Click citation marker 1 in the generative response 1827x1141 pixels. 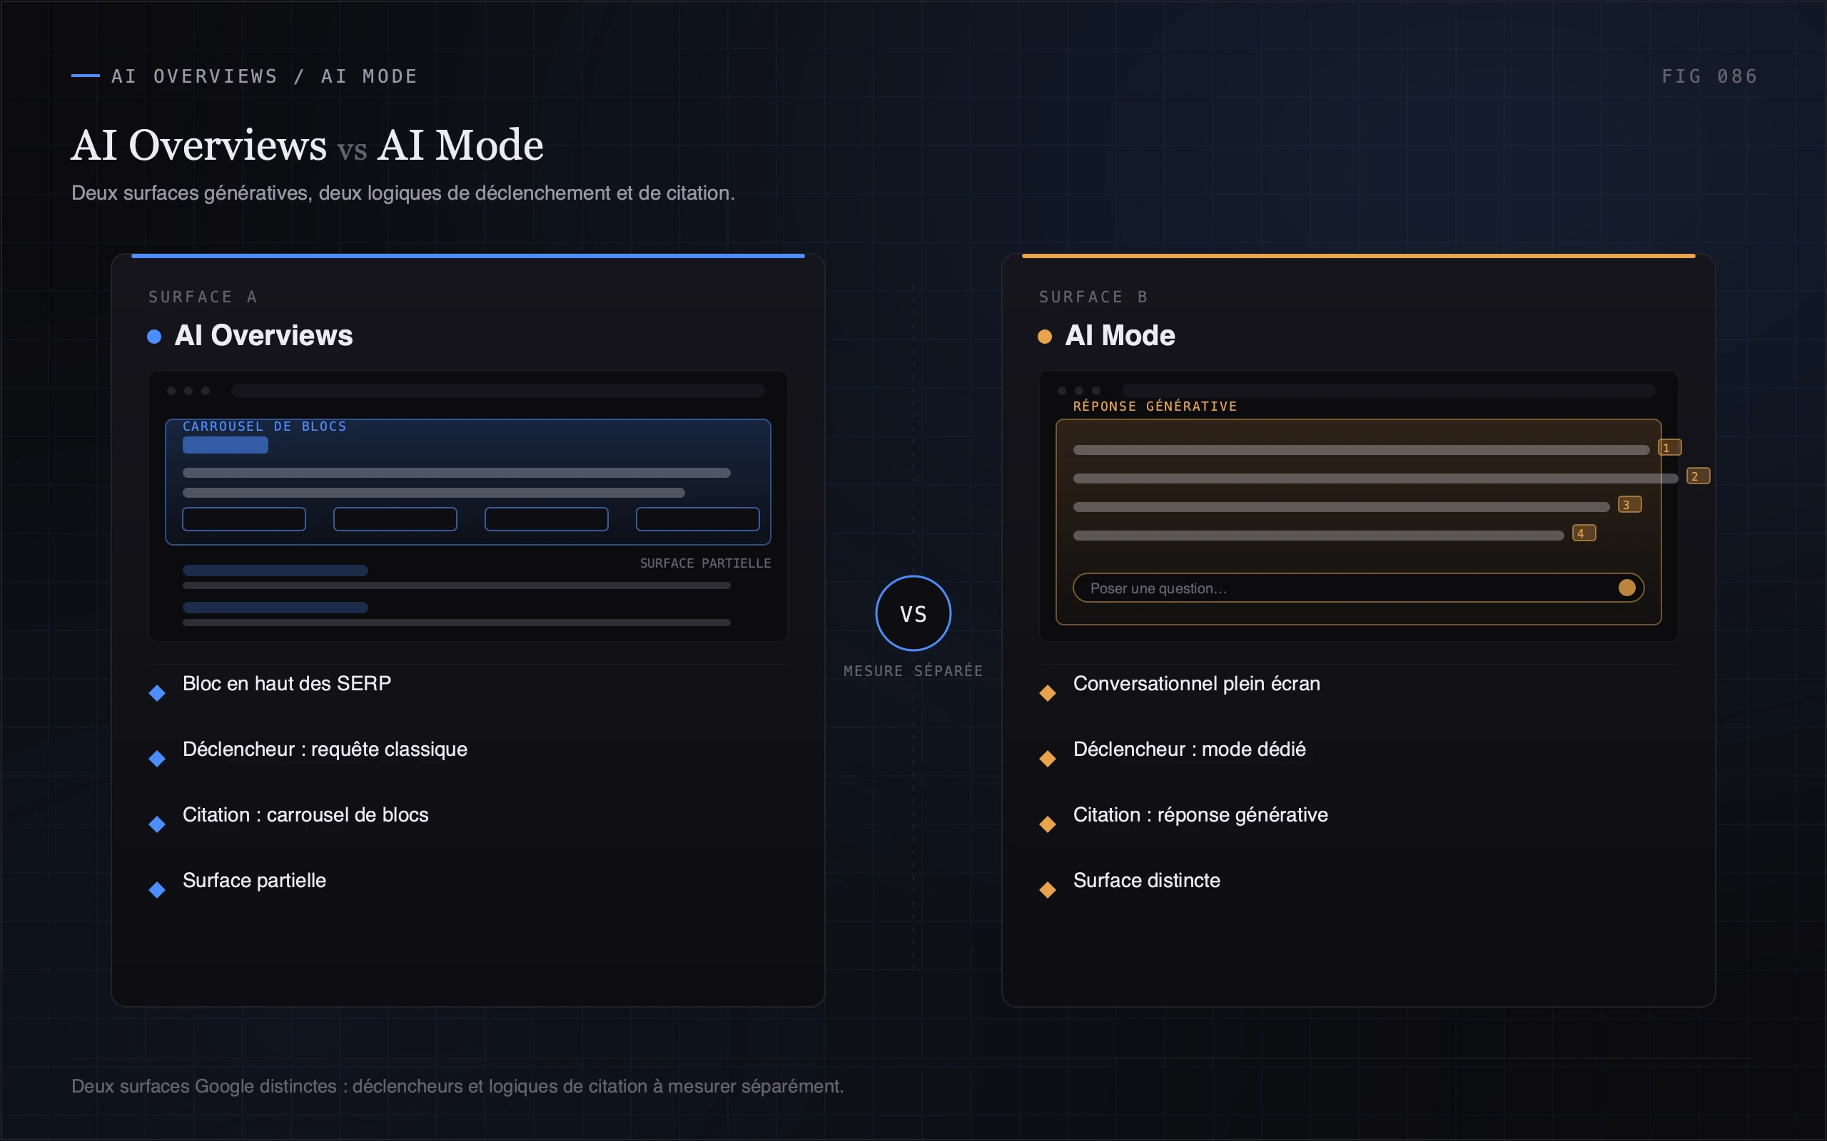[x=1669, y=448]
